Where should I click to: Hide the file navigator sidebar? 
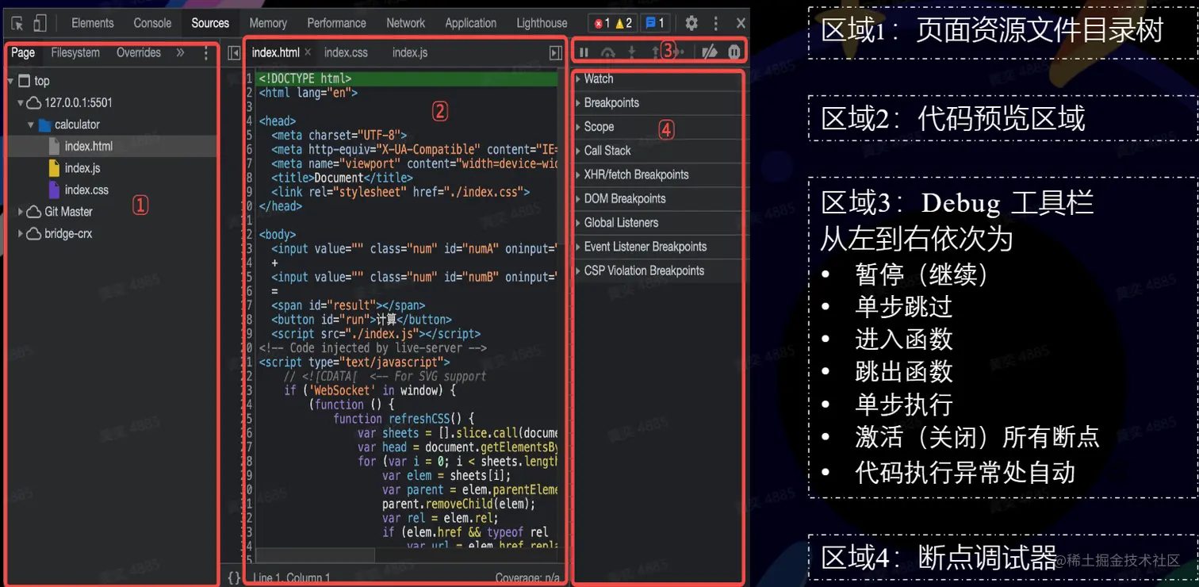point(234,53)
